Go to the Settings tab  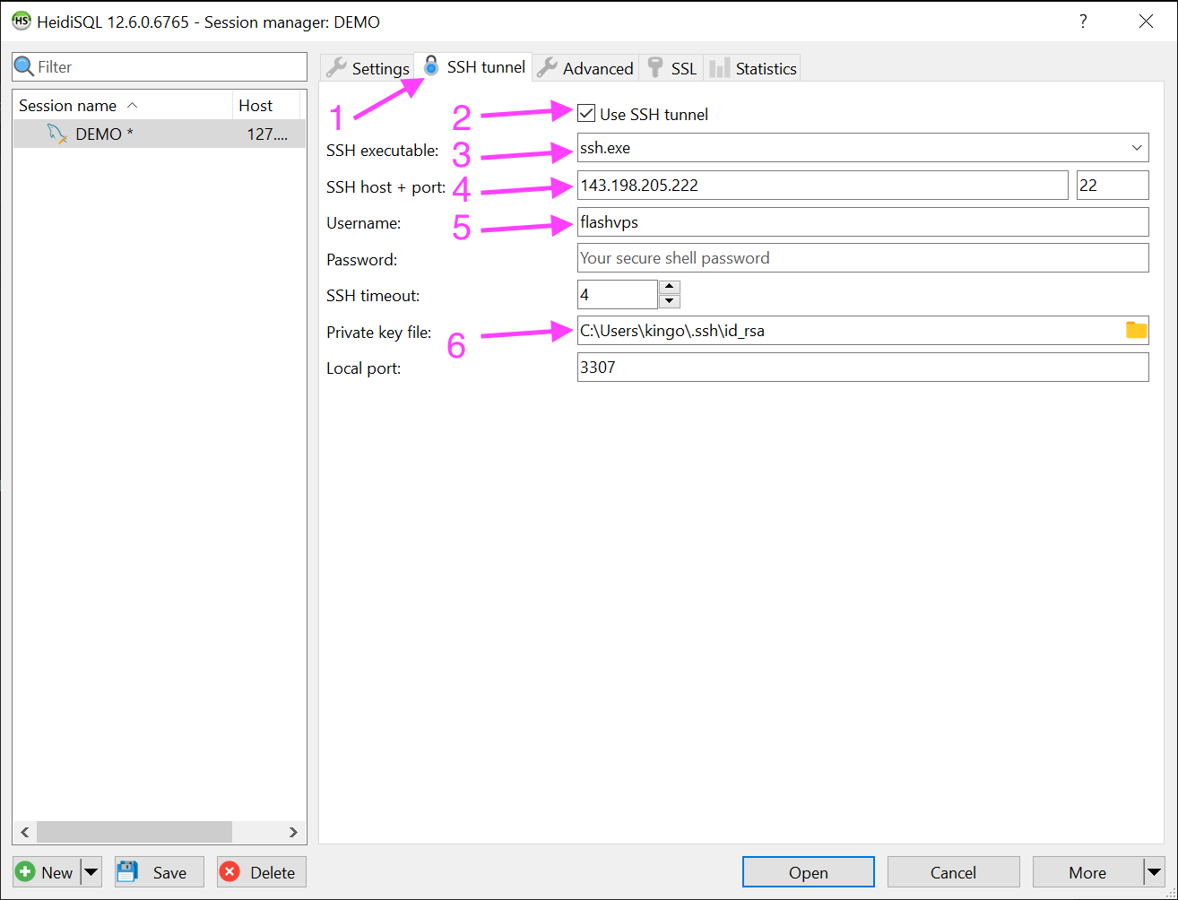(368, 68)
